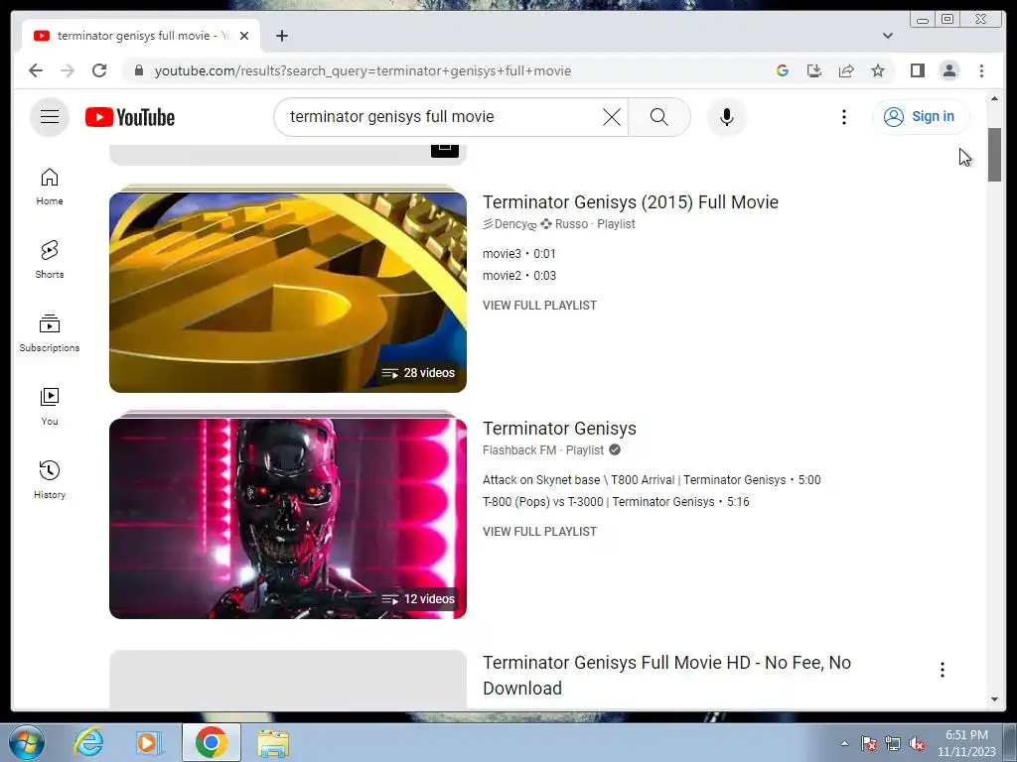1017x762 pixels.
Task: Click VIEW FULL PLAYLIST under Full Movie result
Action: point(539,306)
